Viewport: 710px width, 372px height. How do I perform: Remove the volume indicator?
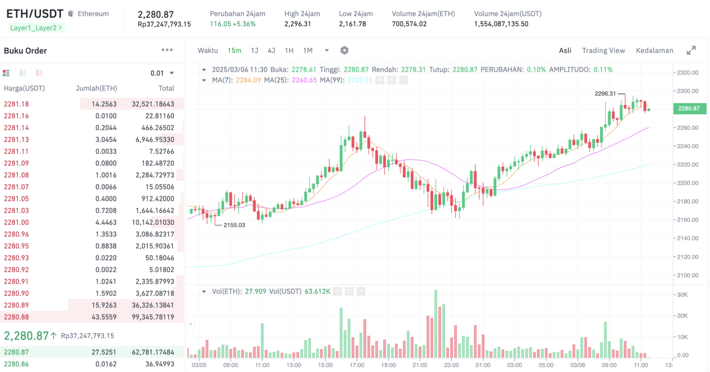pyautogui.click(x=361, y=292)
